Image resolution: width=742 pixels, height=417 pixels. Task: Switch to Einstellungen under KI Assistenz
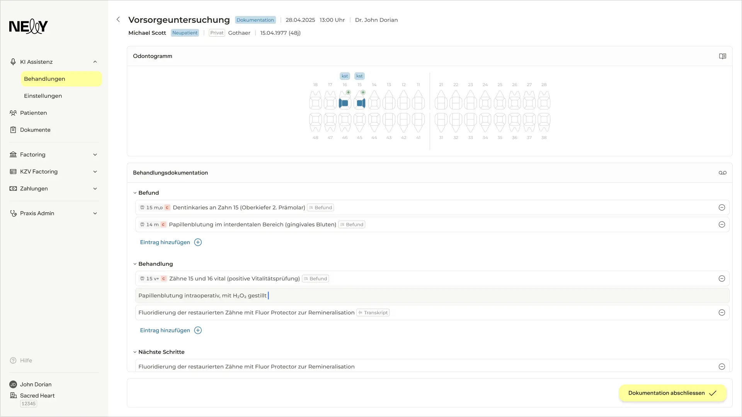click(43, 96)
